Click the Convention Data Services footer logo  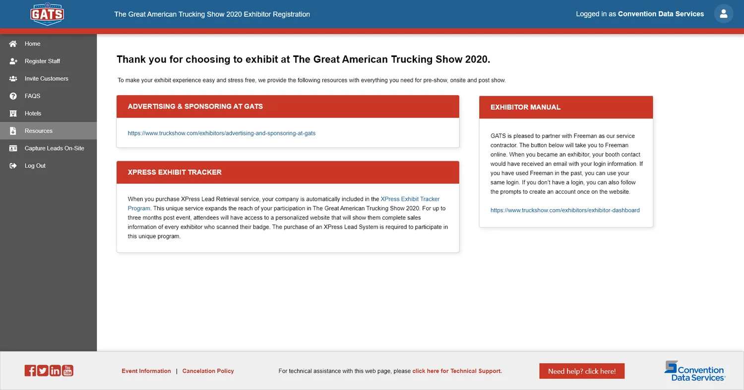point(694,371)
